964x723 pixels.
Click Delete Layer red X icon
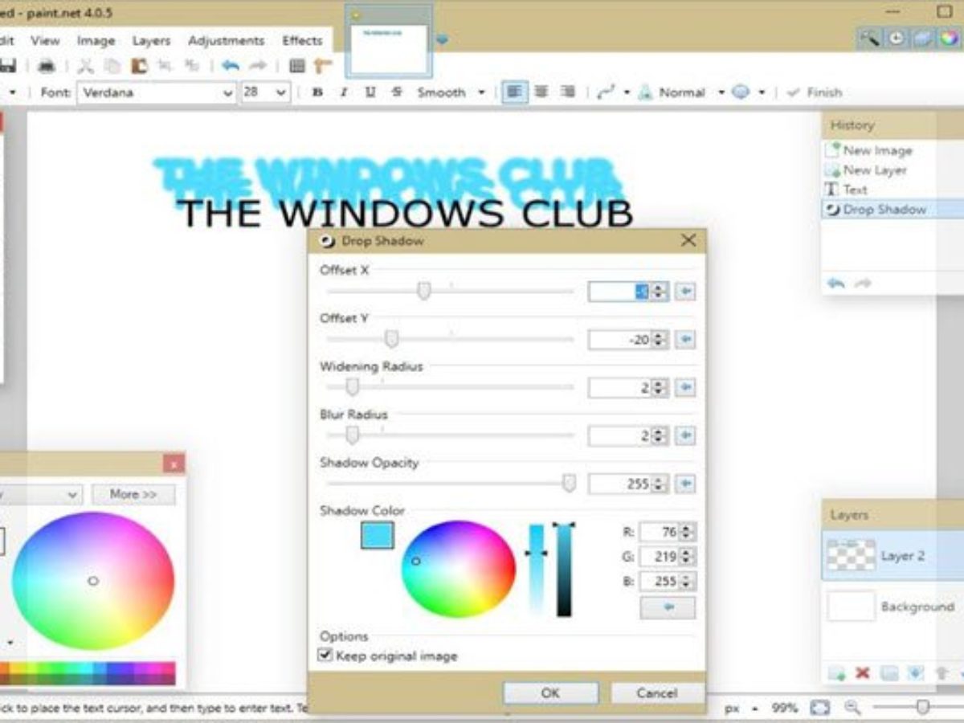pyautogui.click(x=863, y=673)
